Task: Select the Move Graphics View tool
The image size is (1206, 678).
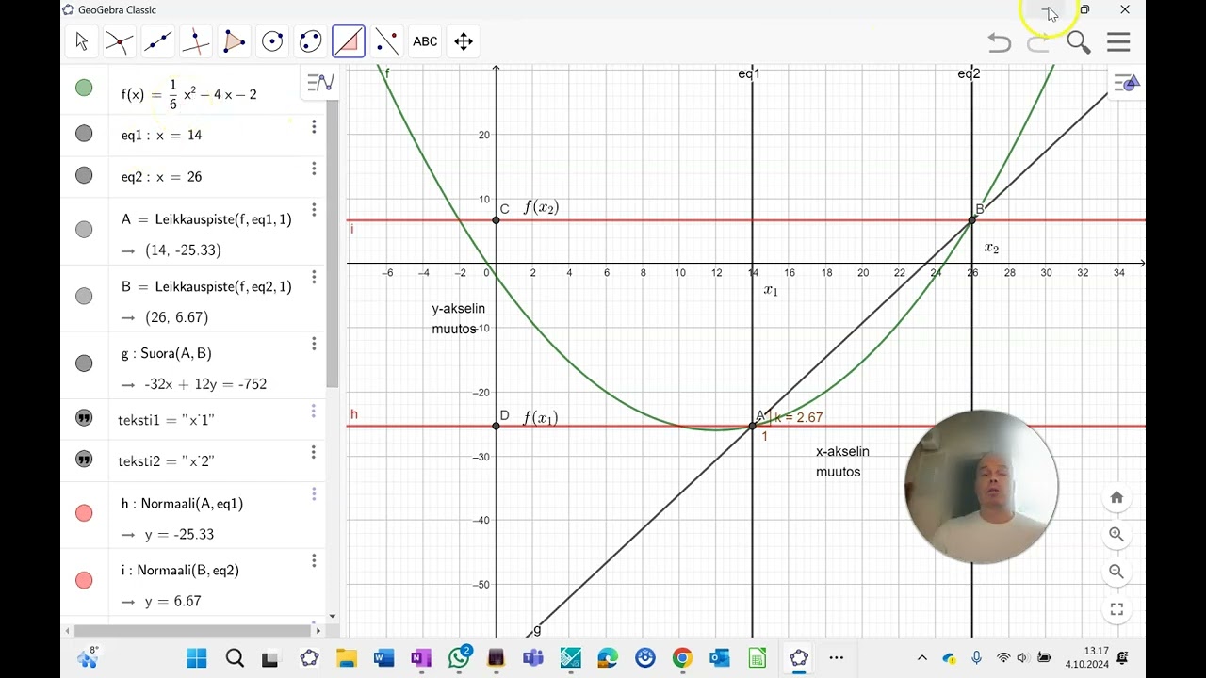Action: coord(464,41)
